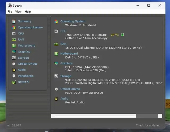The height and width of the screenshot is (132, 170).
Task: Select Audio in the sidebar
Action: (x=22, y=70)
